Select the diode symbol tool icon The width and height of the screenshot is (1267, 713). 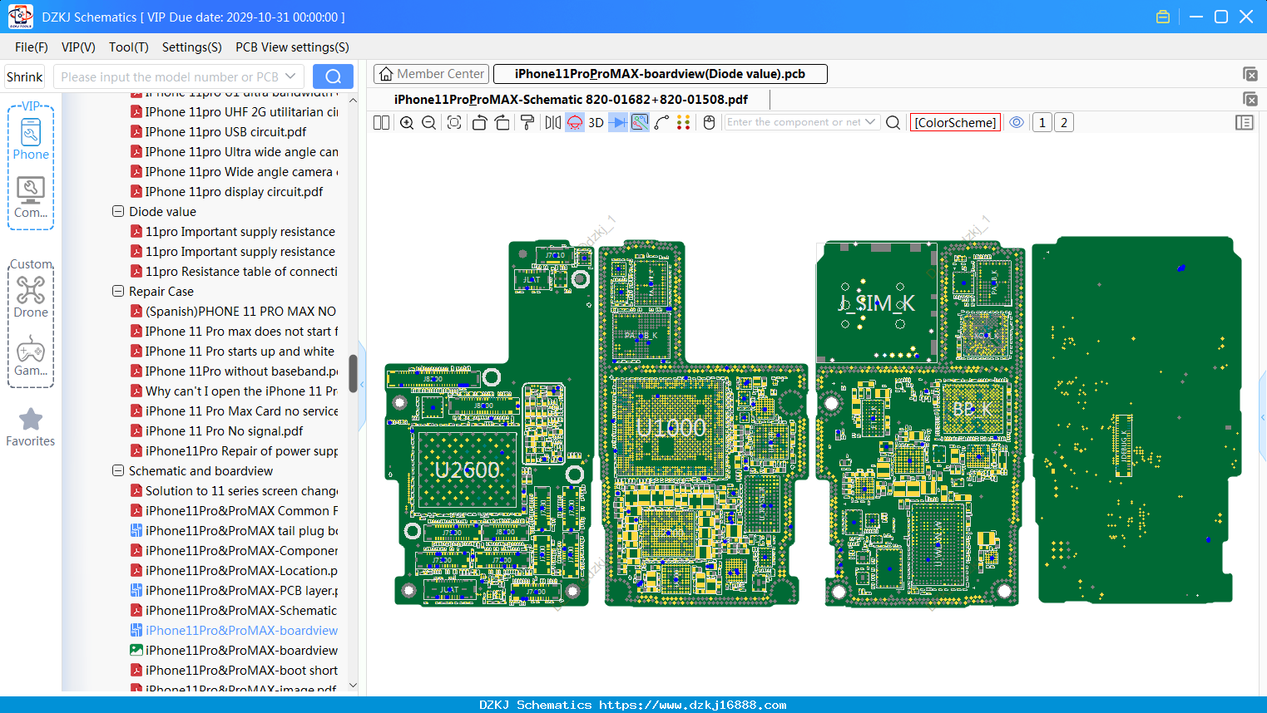tap(617, 123)
